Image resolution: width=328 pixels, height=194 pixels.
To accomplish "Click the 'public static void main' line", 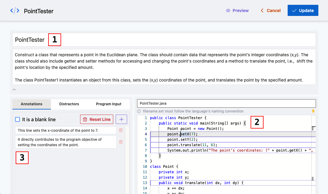I will click(x=202, y=123).
